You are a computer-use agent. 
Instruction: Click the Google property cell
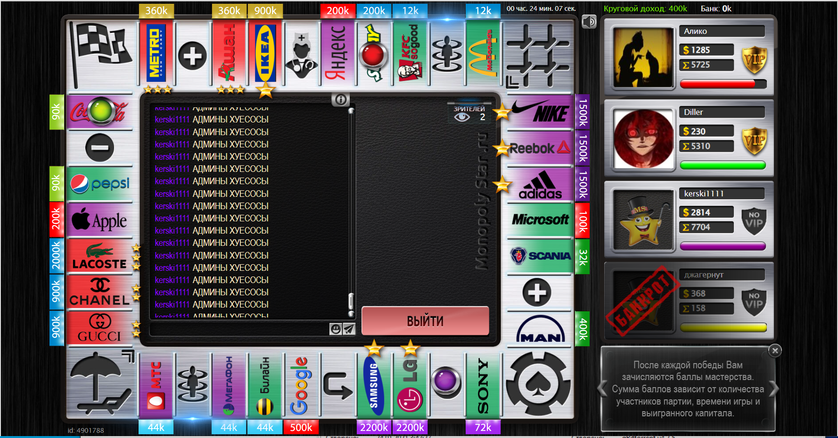(302, 385)
